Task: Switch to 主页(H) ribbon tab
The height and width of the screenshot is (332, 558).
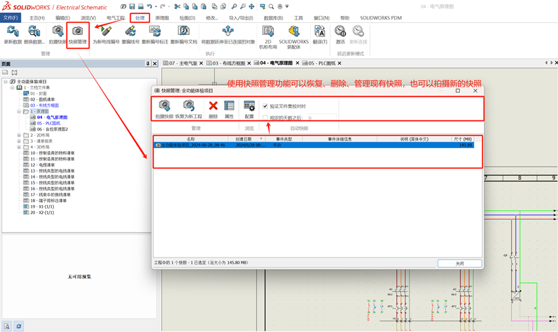Action: click(x=37, y=17)
